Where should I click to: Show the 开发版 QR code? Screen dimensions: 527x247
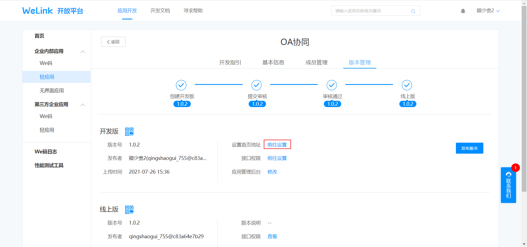(129, 131)
